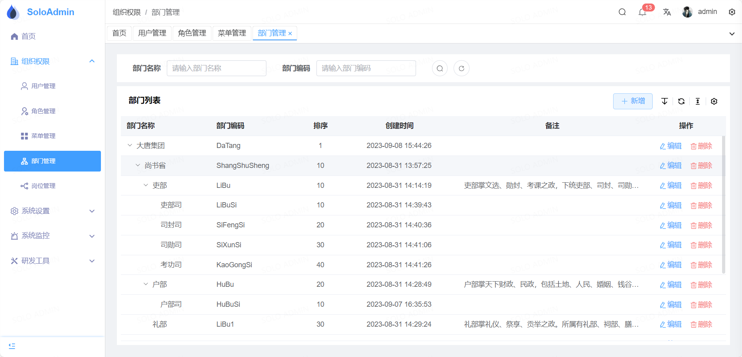Click the table refresh icon in 部门列表 toolbar
Viewport: 742px width, 357px height.
pyautogui.click(x=681, y=101)
